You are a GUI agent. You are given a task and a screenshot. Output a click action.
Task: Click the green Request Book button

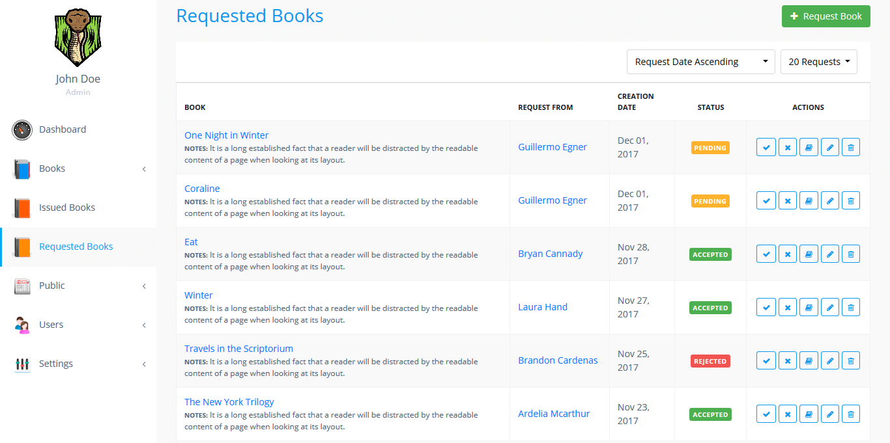click(x=825, y=16)
